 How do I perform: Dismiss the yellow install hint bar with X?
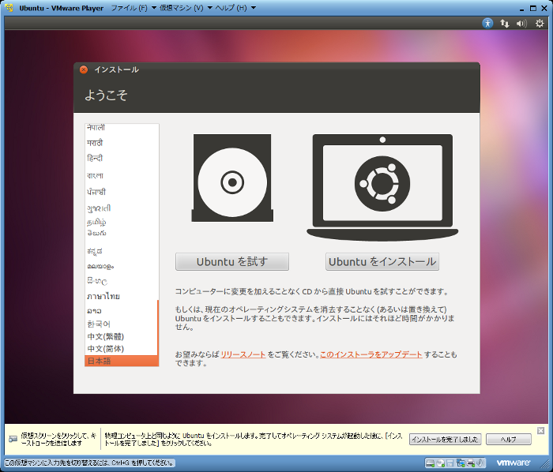click(540, 430)
